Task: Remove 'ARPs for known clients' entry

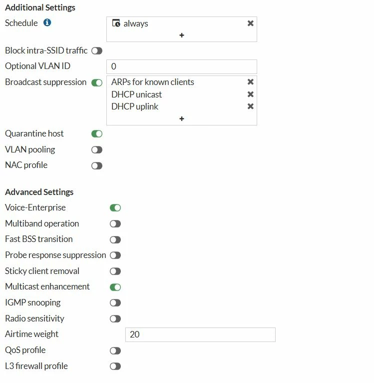Action: [250, 82]
